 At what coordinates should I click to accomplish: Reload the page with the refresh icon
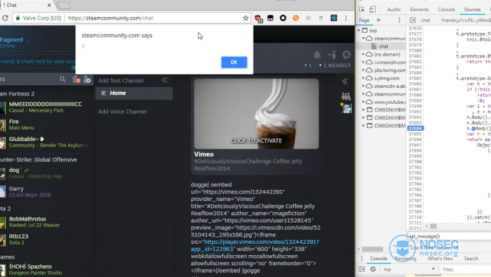point(5,18)
